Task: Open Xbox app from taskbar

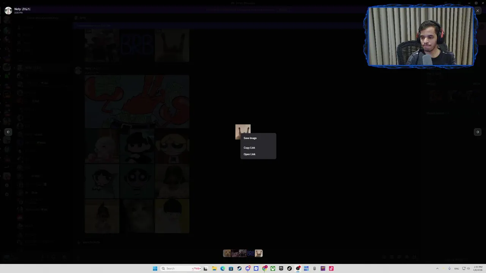Action: point(273,268)
